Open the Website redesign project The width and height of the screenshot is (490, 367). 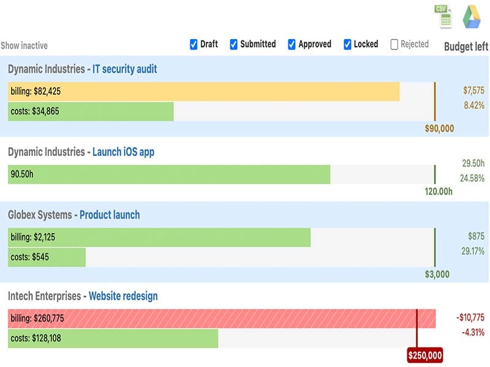[x=123, y=296]
